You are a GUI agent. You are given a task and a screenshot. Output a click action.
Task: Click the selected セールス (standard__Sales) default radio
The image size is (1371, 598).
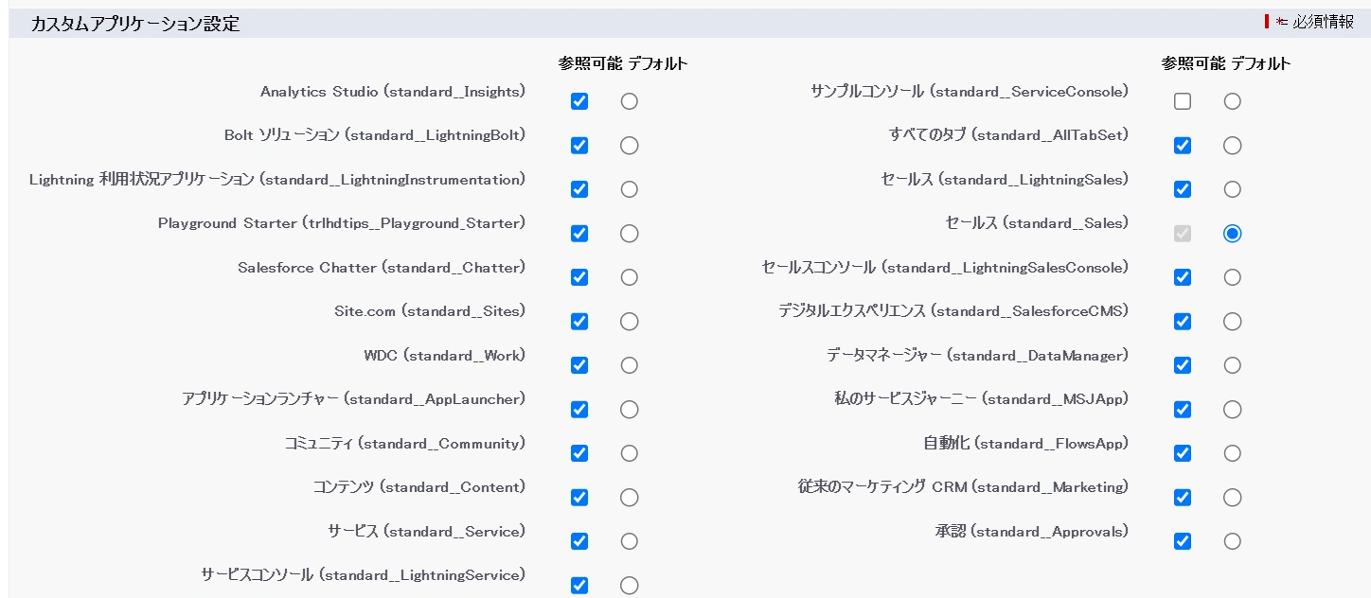1232,234
